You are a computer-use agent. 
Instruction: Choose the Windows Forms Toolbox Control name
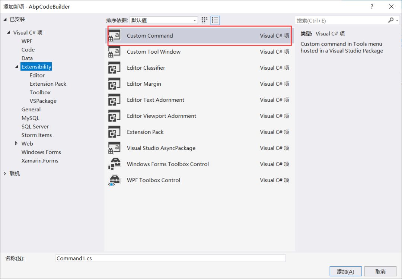(x=167, y=164)
